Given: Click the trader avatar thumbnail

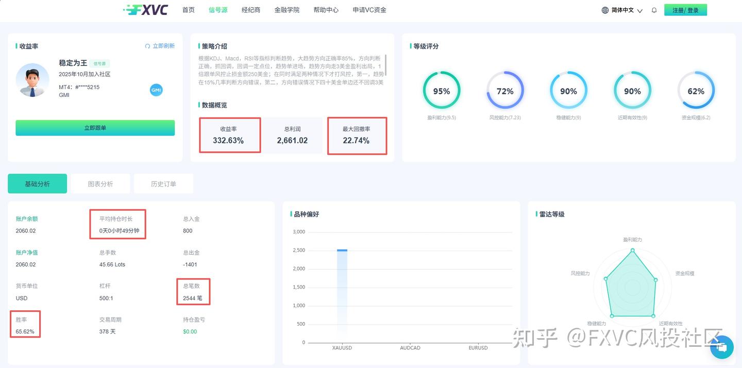Looking at the screenshot, I should point(32,80).
